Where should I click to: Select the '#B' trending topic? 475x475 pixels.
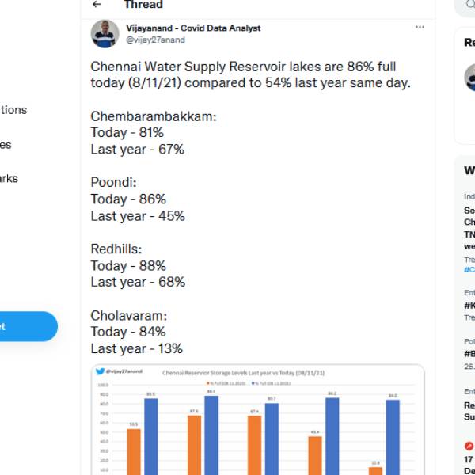pyautogui.click(x=469, y=354)
